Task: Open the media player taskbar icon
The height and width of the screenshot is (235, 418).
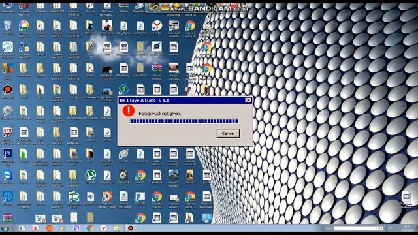Action: [63, 228]
